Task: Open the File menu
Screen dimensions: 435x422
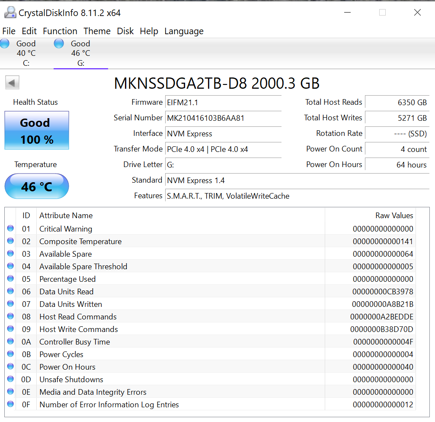Action: coord(9,31)
